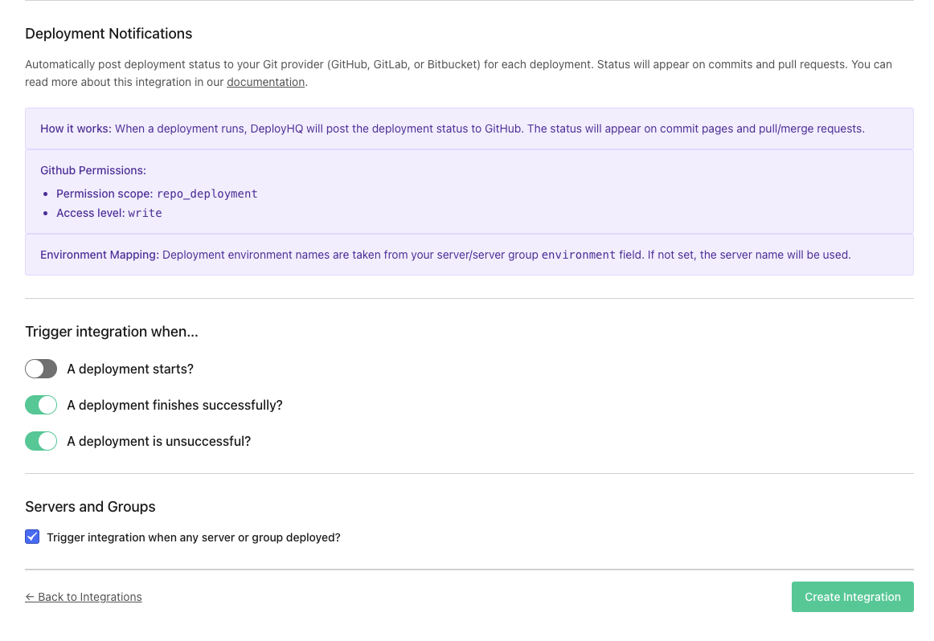Click the 'write' access level code text
934x641 pixels.
pyautogui.click(x=145, y=213)
